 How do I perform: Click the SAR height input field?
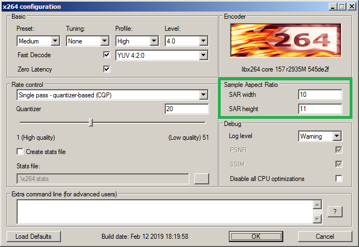[320, 109]
